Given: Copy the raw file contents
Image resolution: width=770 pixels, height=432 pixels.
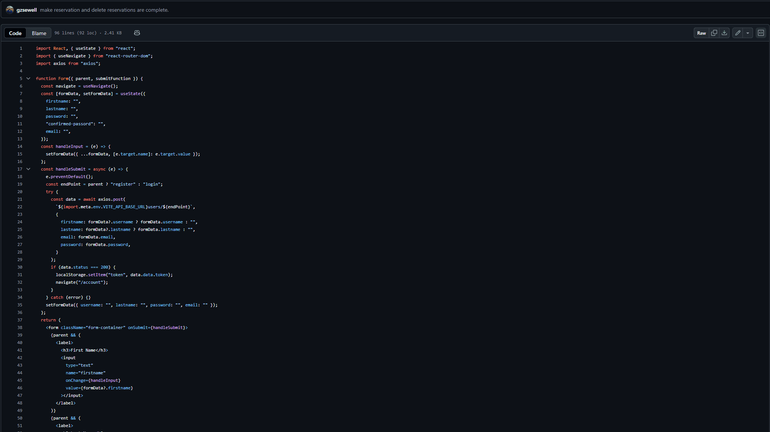Looking at the screenshot, I should (x=714, y=33).
